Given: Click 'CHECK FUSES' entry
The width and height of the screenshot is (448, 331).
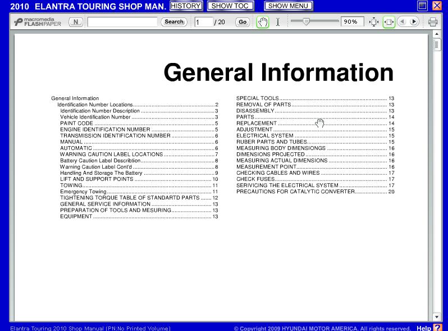Looking at the screenshot, I should coord(315,179).
